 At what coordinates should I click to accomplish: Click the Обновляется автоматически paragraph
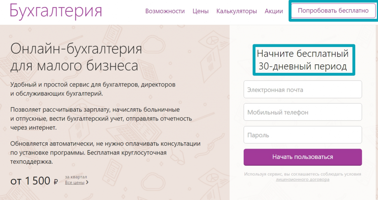pyautogui.click(x=105, y=152)
